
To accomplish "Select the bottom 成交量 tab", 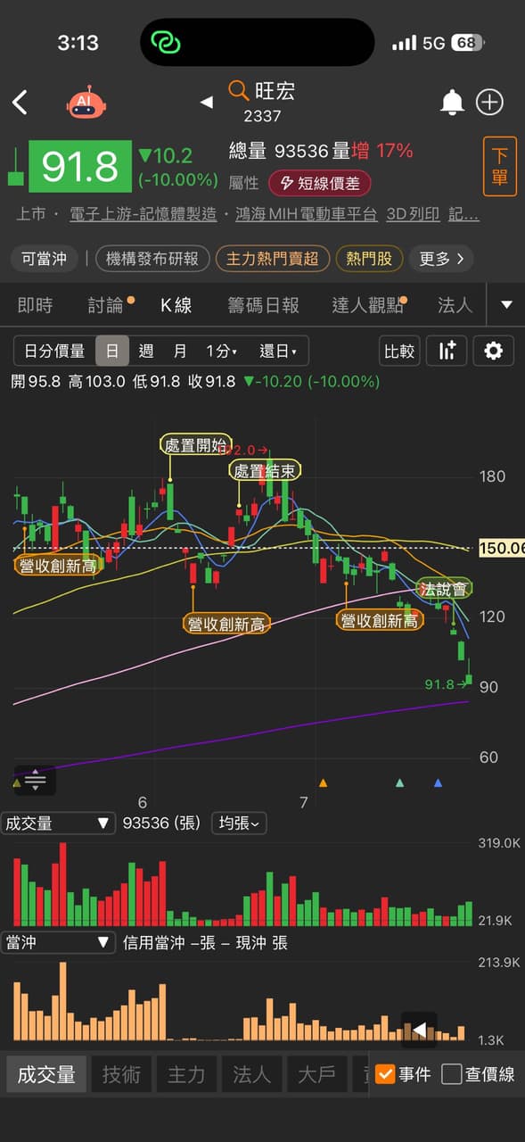I will pyautogui.click(x=46, y=1074).
